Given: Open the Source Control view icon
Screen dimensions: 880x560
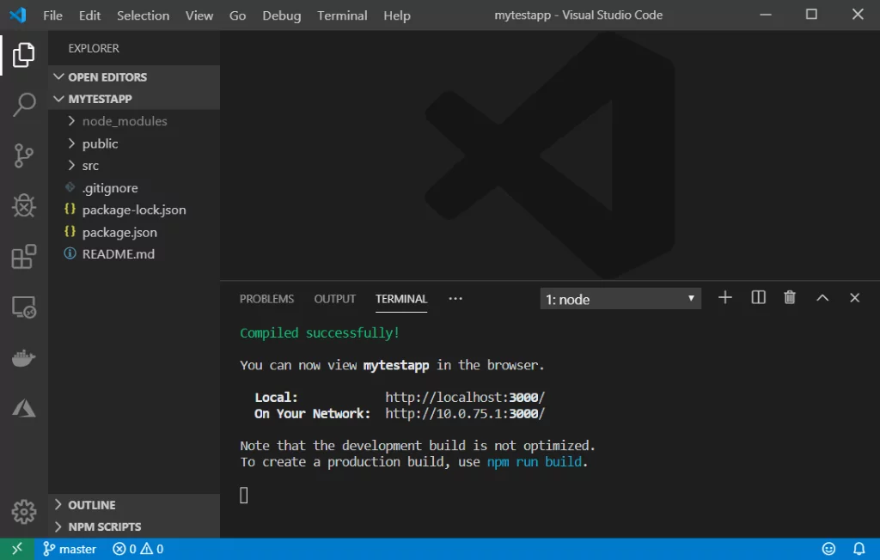Looking at the screenshot, I should [x=23, y=155].
